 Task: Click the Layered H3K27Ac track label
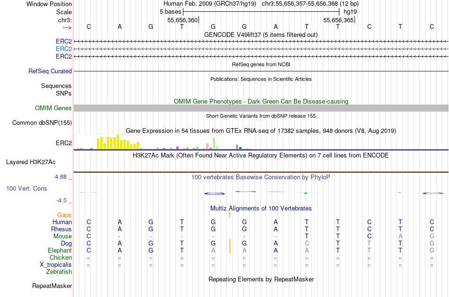31,162
